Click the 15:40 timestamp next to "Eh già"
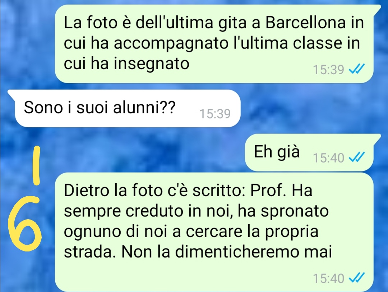 (329, 158)
